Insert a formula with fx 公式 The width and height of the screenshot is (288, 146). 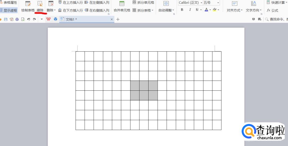click(272, 10)
